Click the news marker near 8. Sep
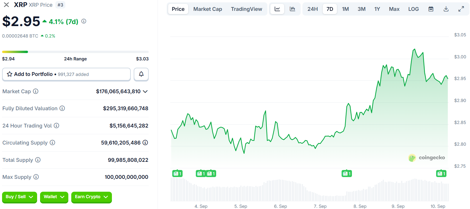 [347, 174]
